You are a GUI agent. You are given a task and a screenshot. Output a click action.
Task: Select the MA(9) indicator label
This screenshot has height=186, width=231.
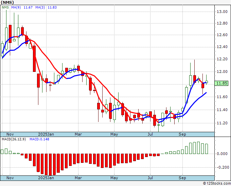[x=16, y=7]
